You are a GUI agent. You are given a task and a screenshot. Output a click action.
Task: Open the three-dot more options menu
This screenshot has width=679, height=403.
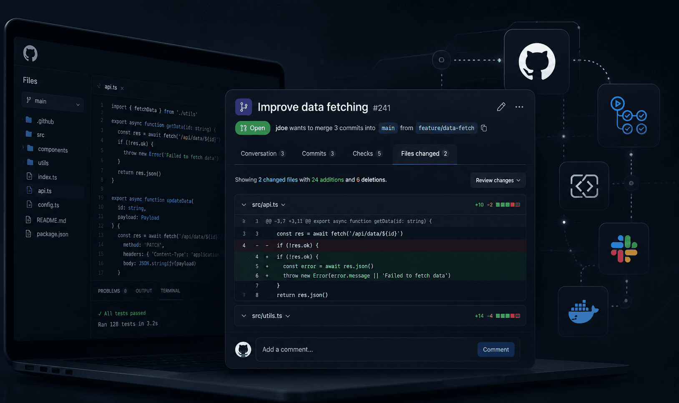click(x=519, y=107)
